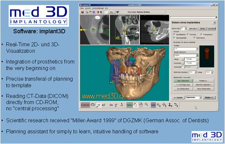Screen dimensions: 225x144
Task: Select the magnifying glass zoom tool
Action: (x=146, y=105)
